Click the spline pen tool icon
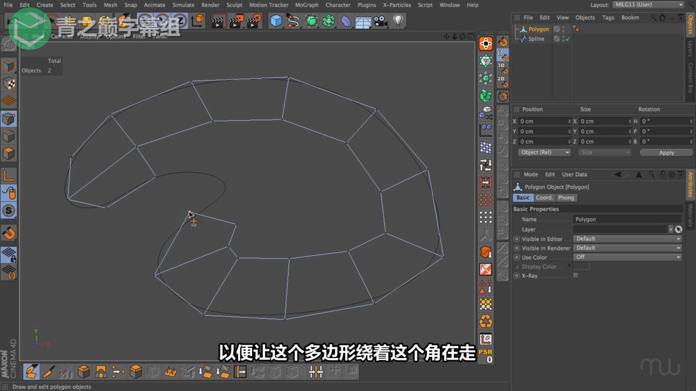The image size is (696, 391). 293,21
